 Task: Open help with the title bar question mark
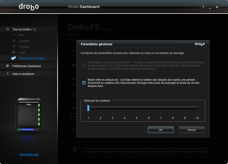(x=203, y=7)
